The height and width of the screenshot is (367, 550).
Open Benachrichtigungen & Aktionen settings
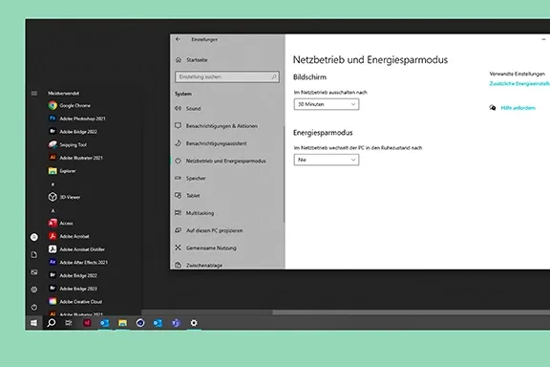point(217,126)
